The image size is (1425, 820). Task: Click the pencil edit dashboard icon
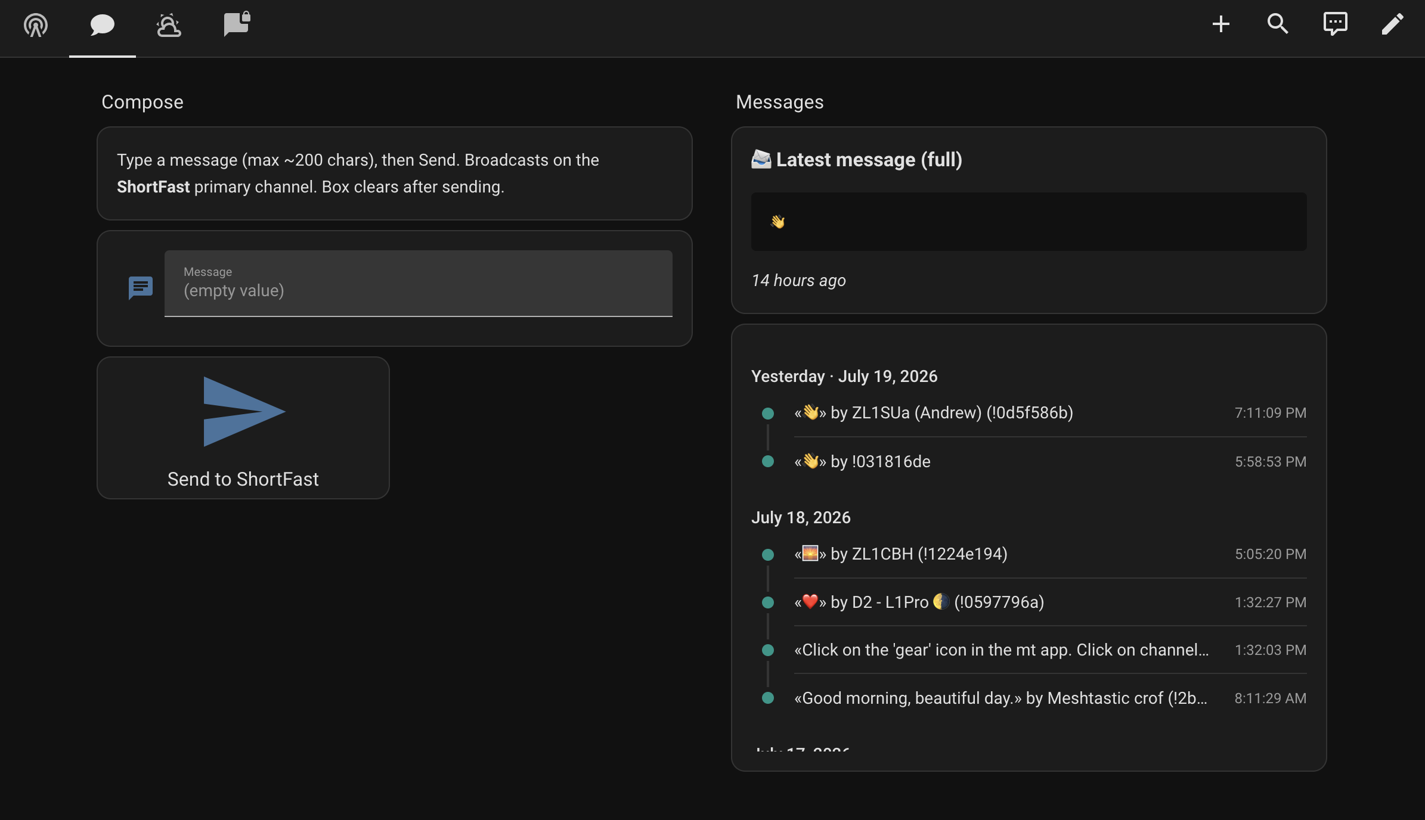[1392, 24]
